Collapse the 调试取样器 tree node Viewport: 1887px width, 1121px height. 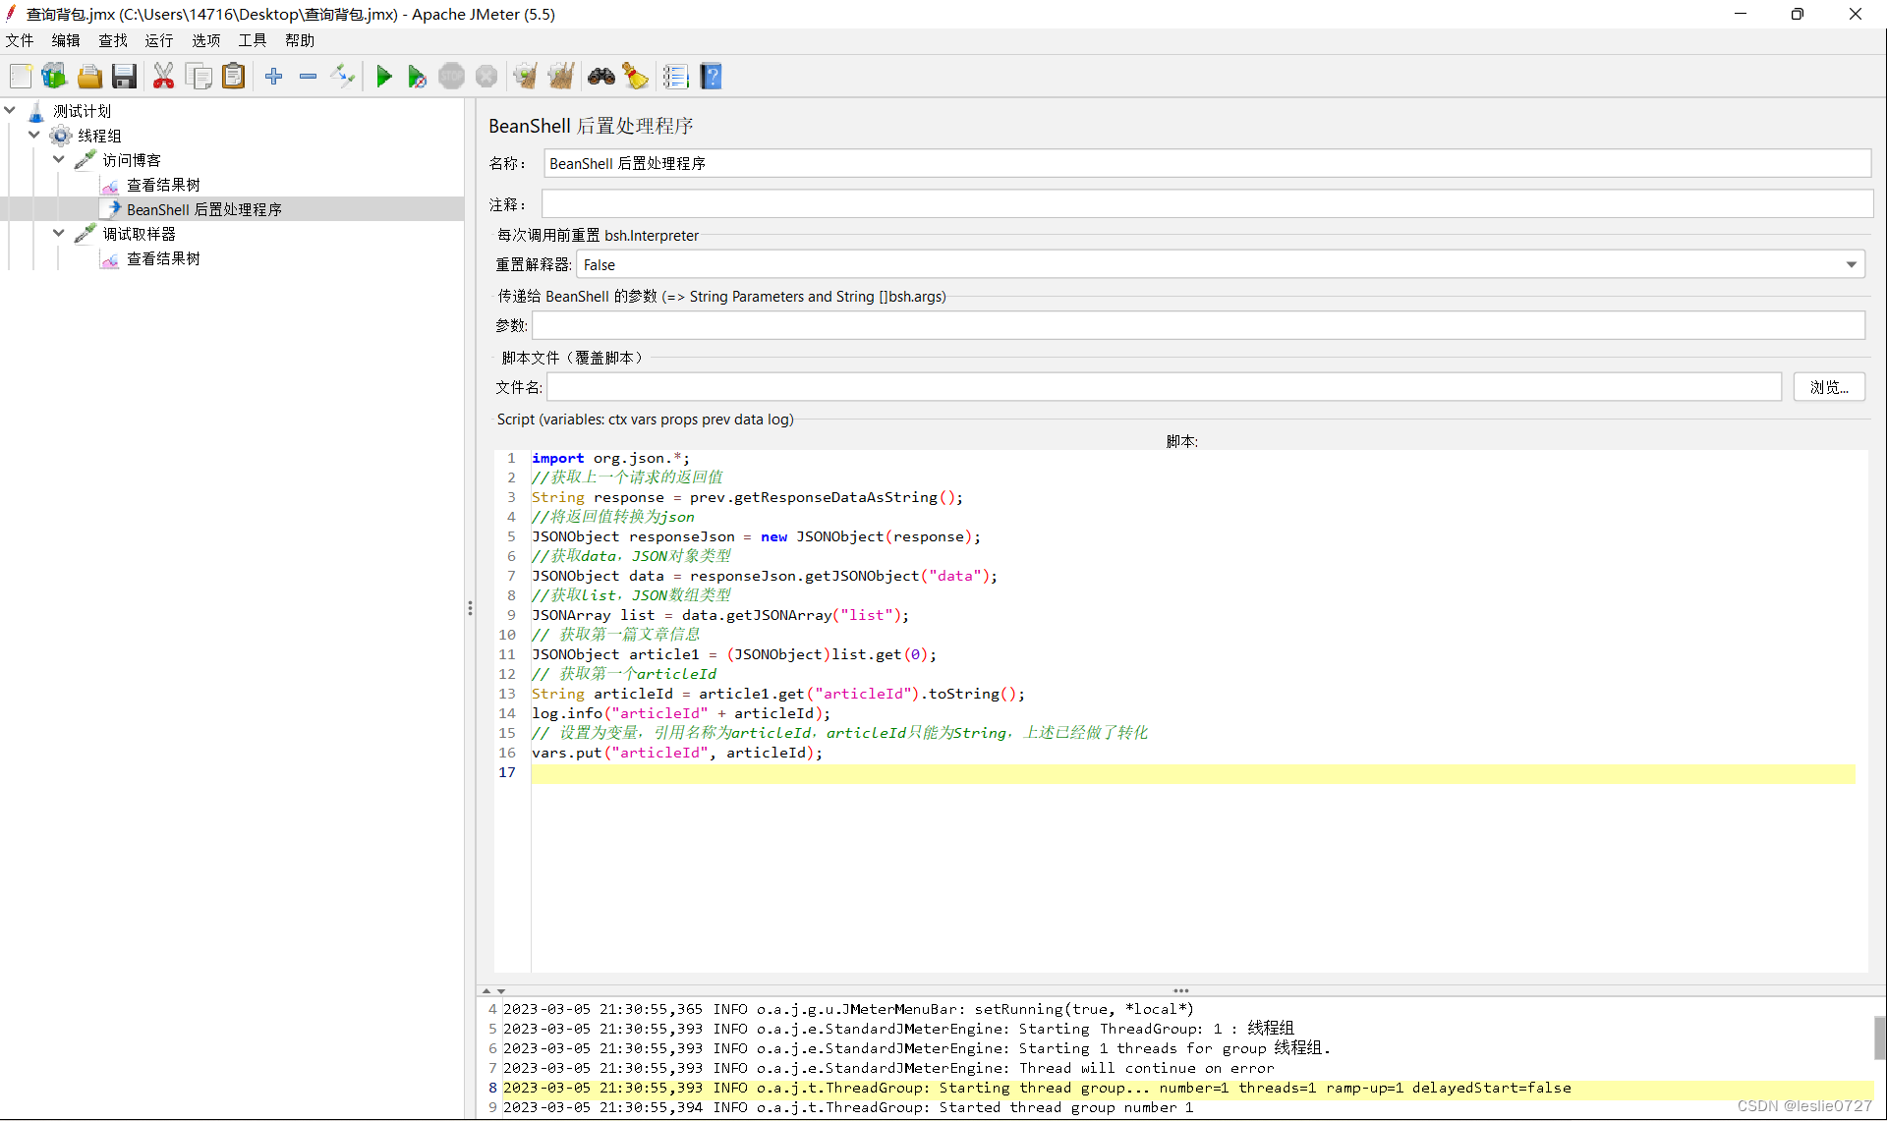(59, 233)
